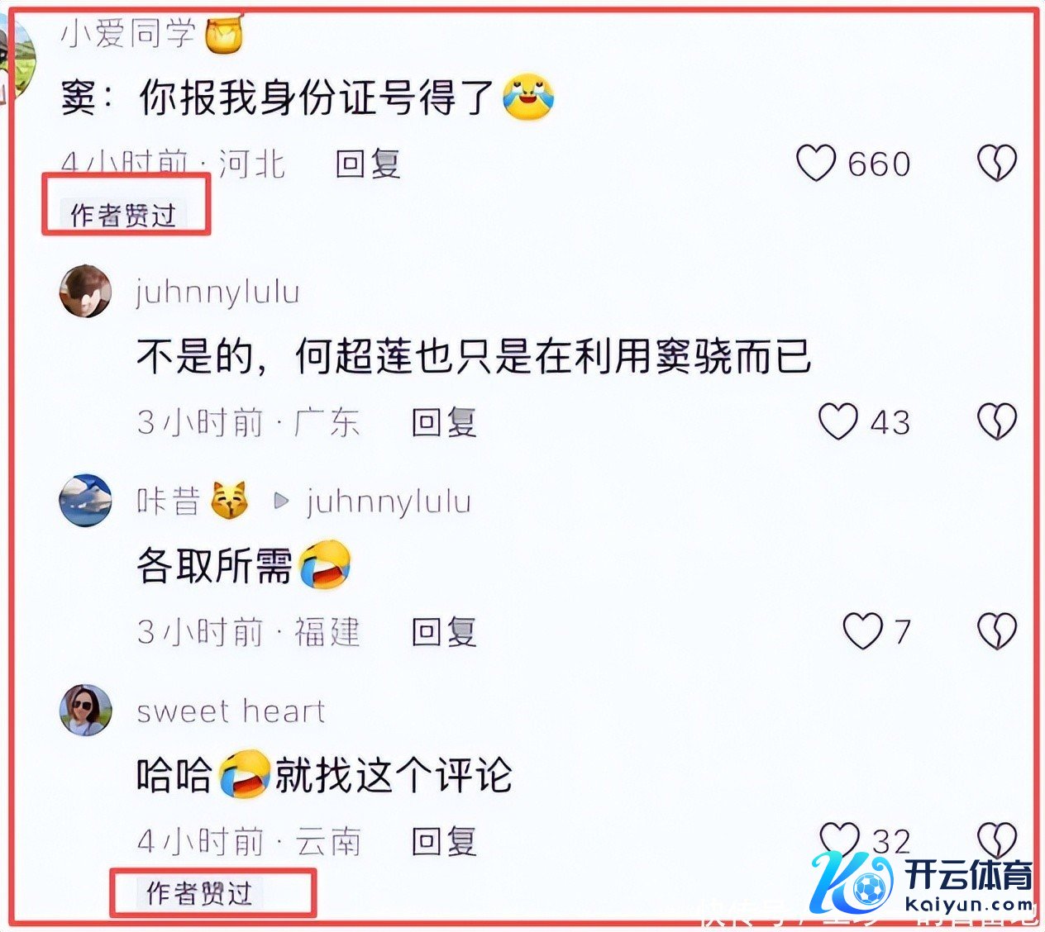Reply to 咔昔's comment from 福建
The width and height of the screenshot is (1045, 932).
tap(444, 632)
